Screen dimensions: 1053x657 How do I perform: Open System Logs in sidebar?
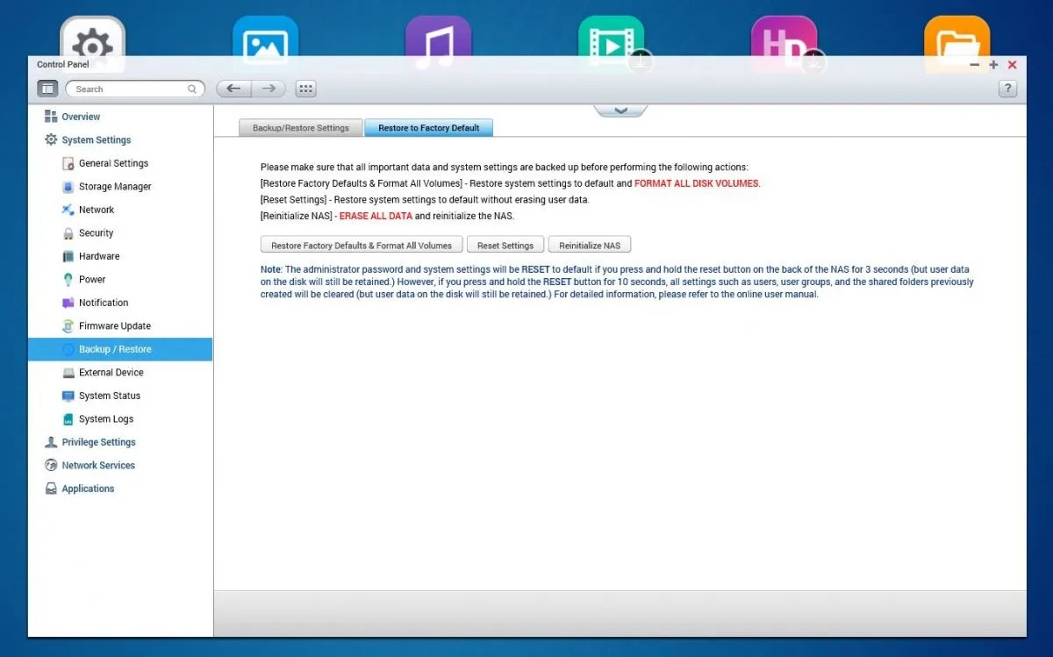click(106, 419)
